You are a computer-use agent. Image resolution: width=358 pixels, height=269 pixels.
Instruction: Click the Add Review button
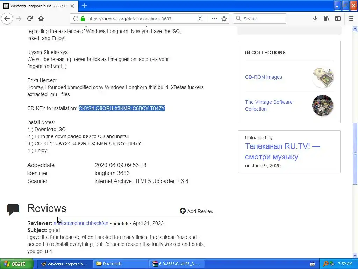click(x=196, y=211)
